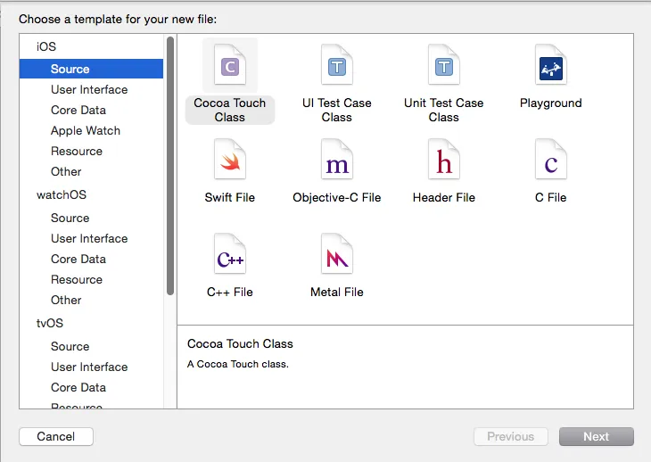
Task: Choose the C++ File icon
Action: pyautogui.click(x=230, y=255)
